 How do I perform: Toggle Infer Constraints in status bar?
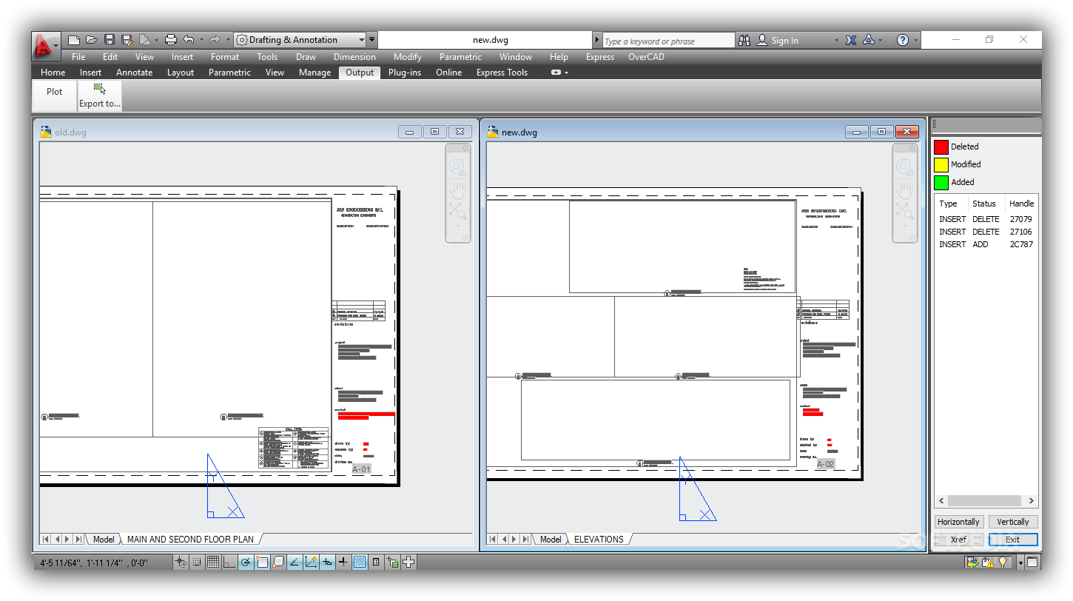click(181, 563)
